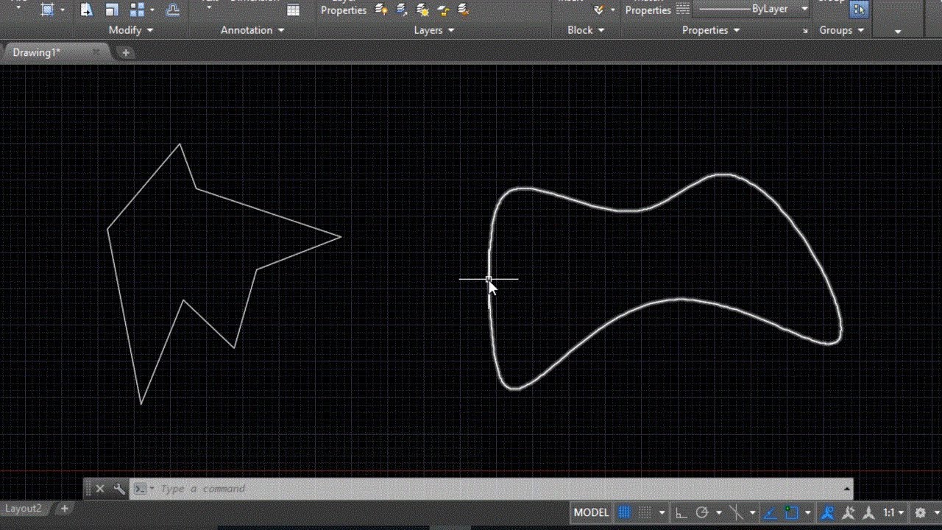Grab the command line drag handle
The image size is (942, 530).
(x=88, y=489)
